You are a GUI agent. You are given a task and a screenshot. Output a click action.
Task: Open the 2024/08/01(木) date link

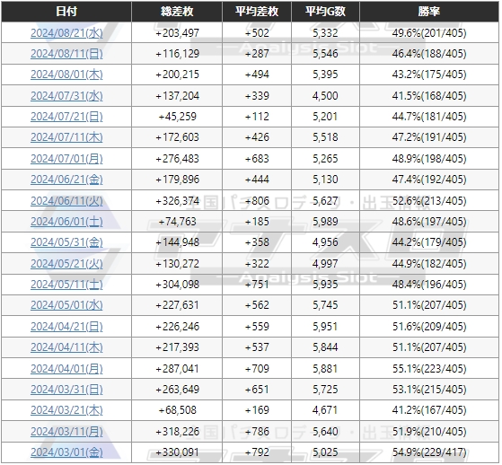[x=66, y=75]
